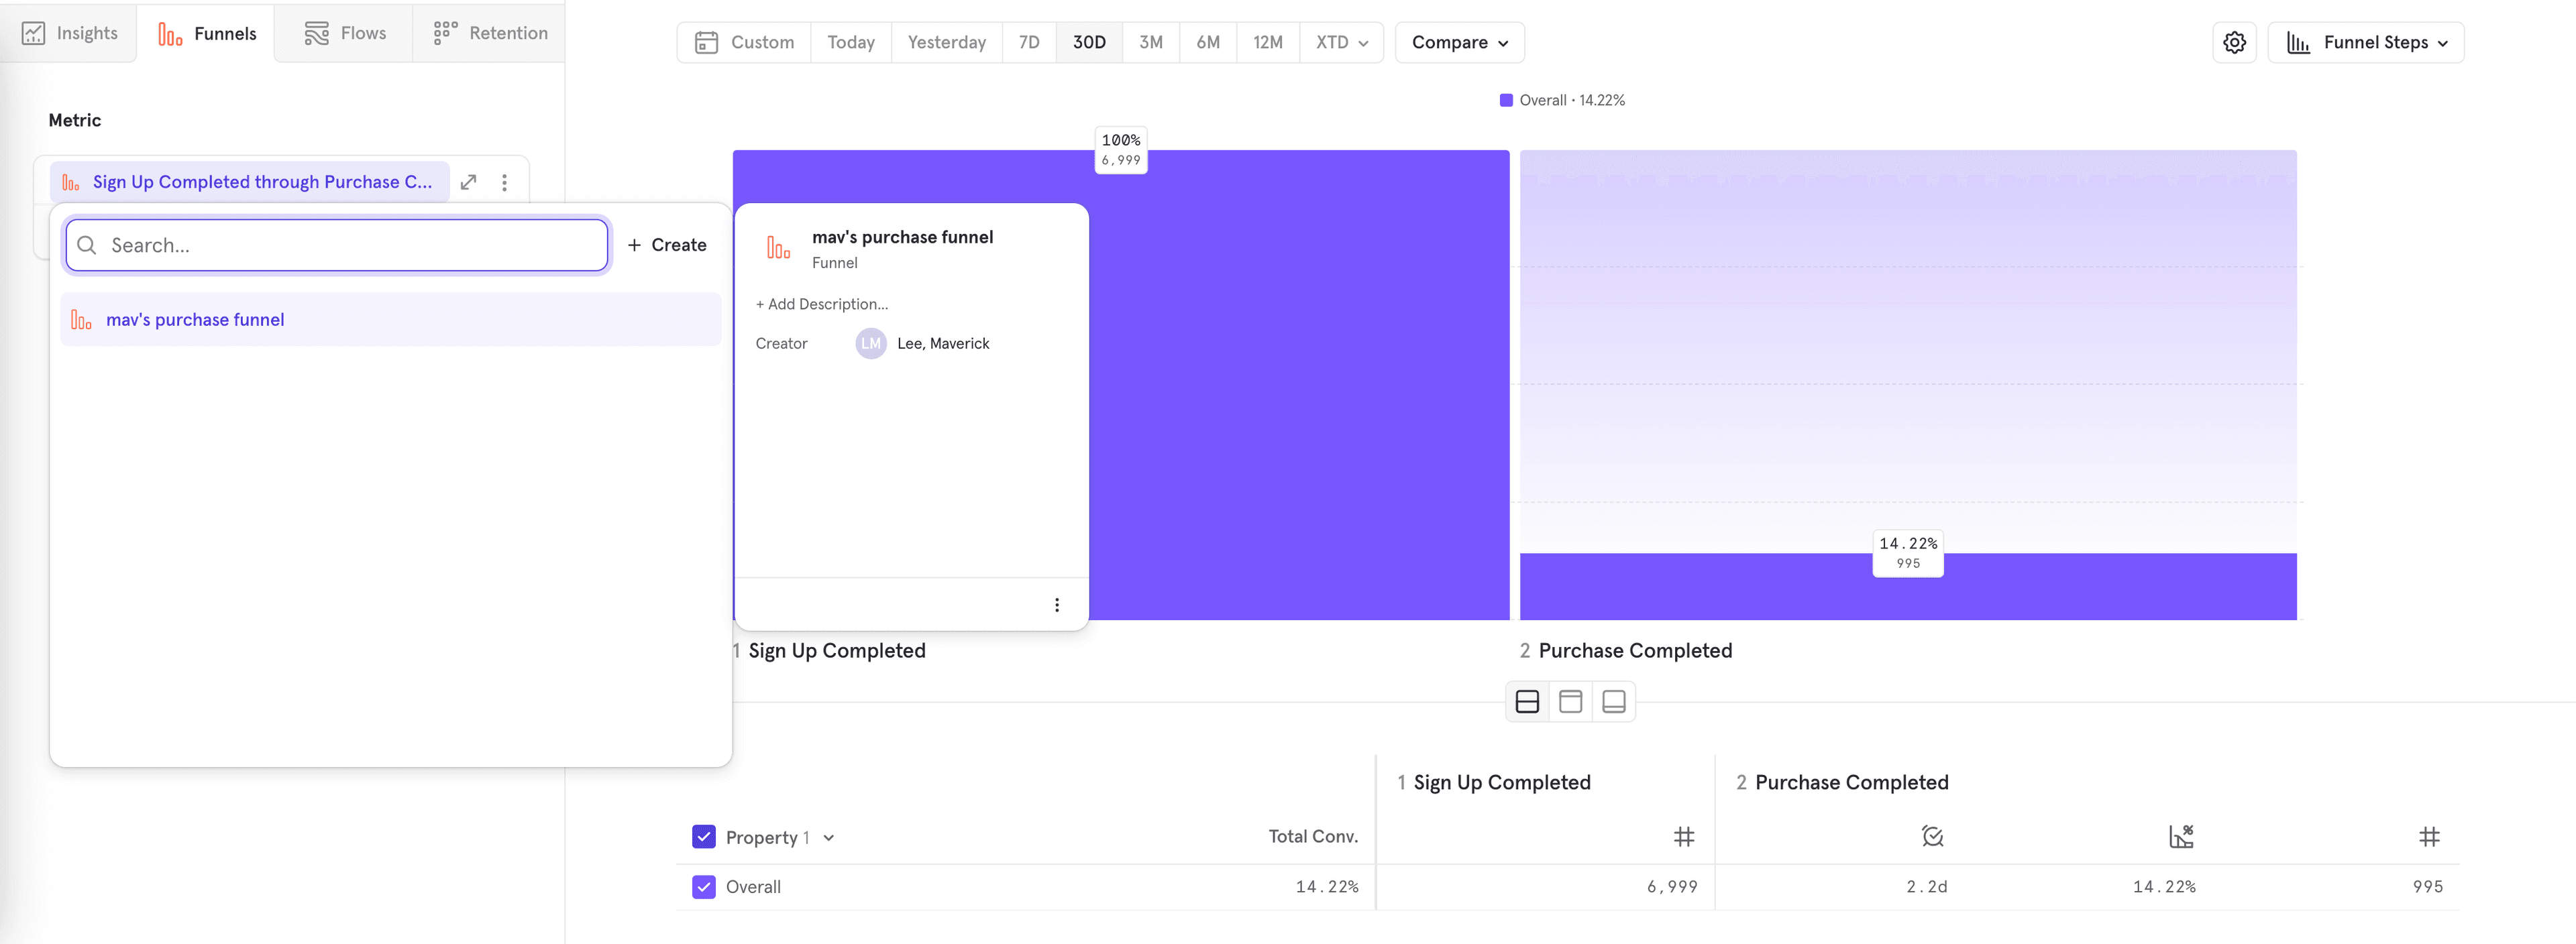Select the split chart and table layout icon
The width and height of the screenshot is (2576, 944).
1526,701
